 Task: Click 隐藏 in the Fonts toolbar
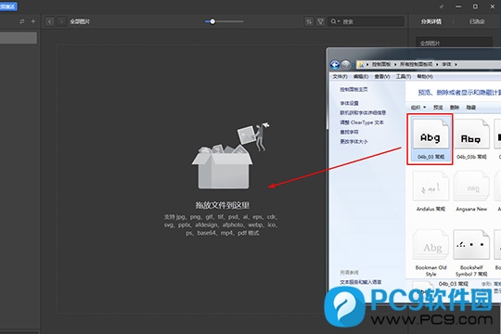(471, 108)
